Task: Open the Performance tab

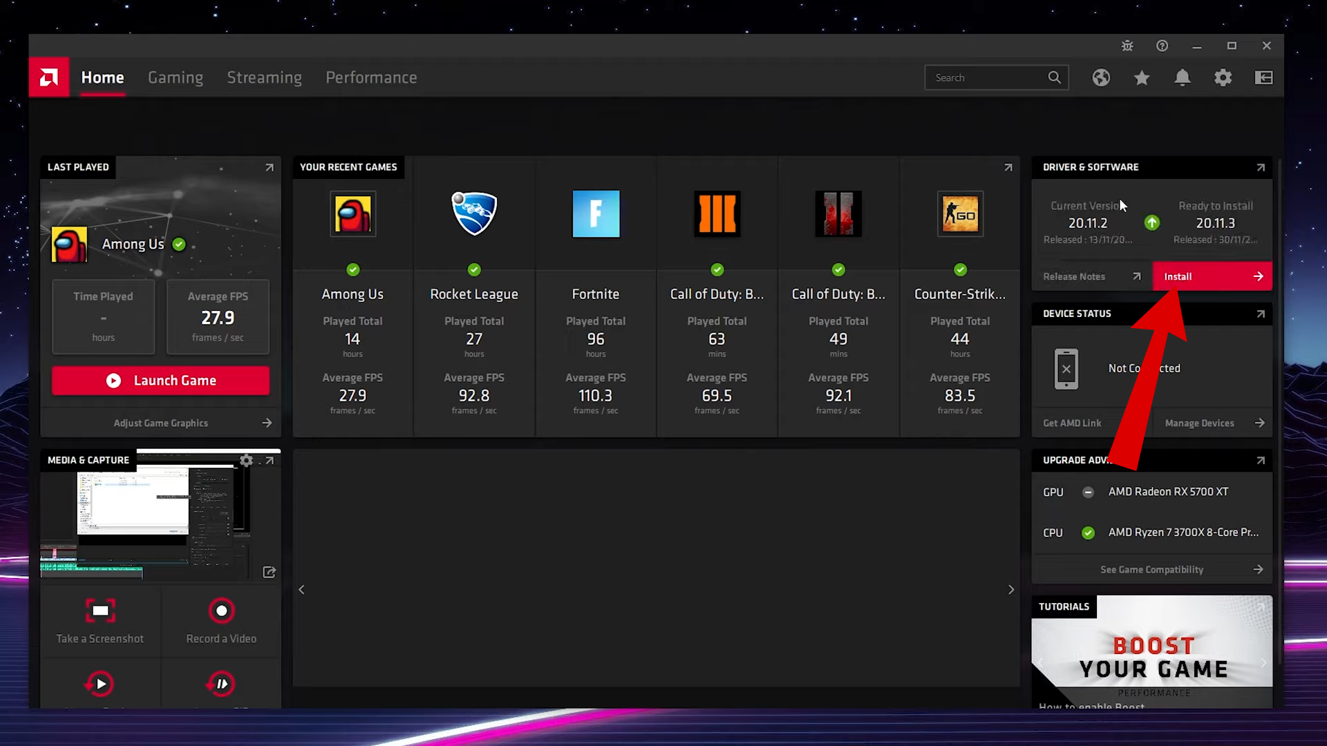Action: (x=371, y=77)
